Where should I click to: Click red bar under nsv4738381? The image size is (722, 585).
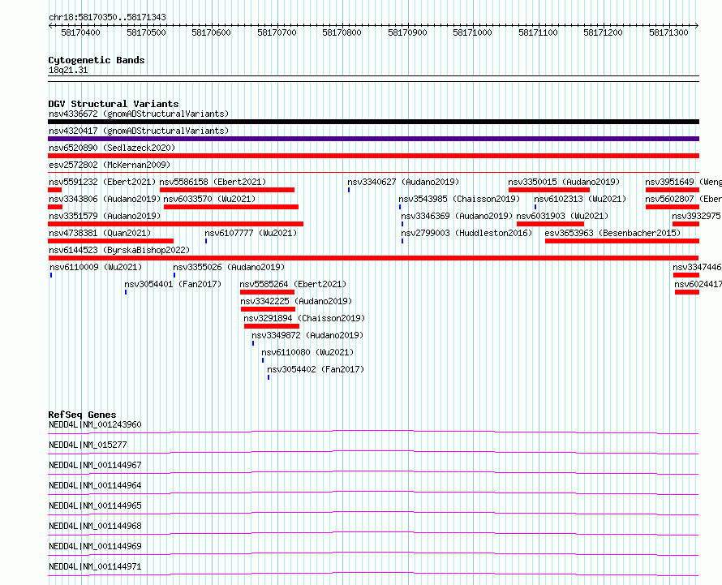[110, 241]
